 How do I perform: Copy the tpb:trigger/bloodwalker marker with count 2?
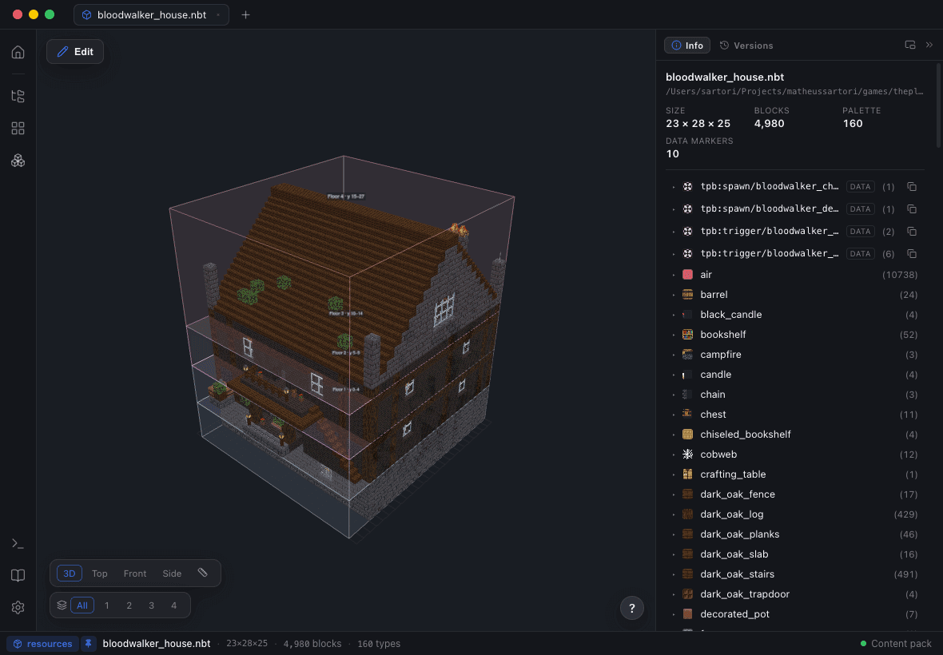[912, 232]
